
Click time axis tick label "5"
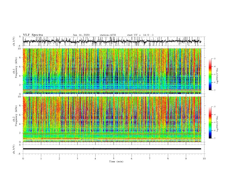pyautogui.click(x=114, y=159)
